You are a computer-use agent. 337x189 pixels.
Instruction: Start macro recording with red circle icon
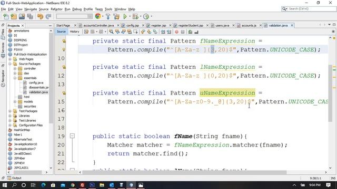[176, 31]
